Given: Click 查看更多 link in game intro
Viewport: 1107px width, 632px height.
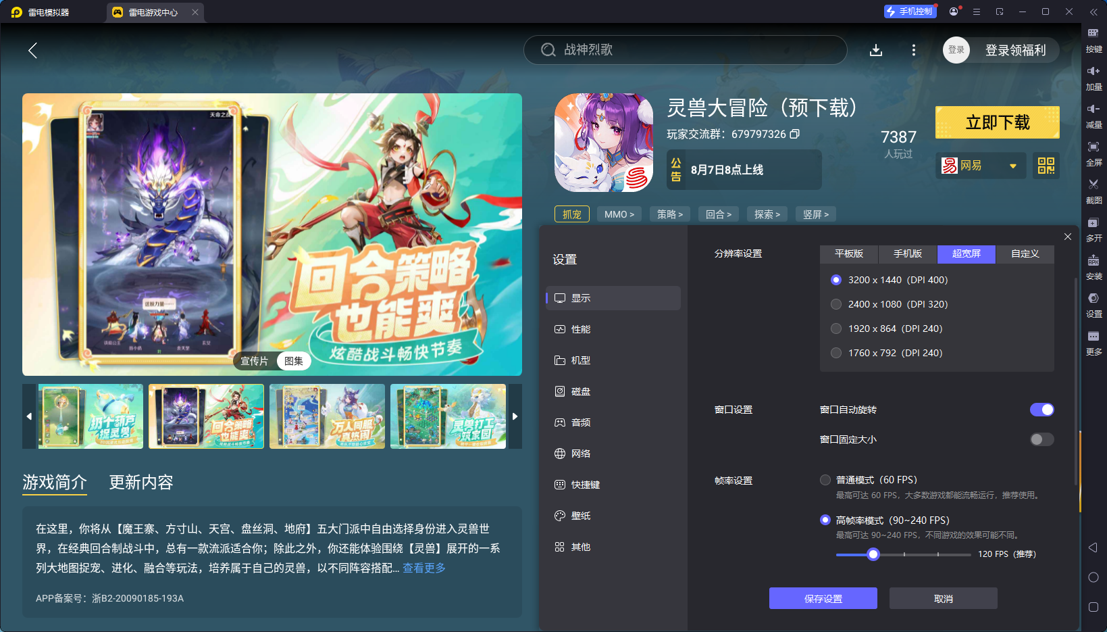Looking at the screenshot, I should (424, 568).
